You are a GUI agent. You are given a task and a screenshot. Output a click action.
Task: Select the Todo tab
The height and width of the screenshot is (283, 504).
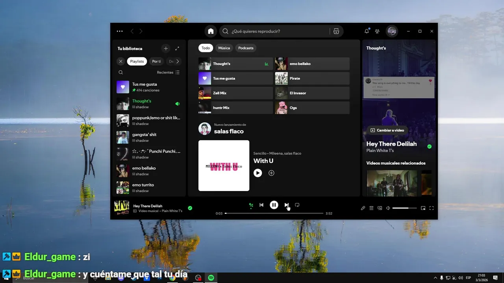coord(206,48)
